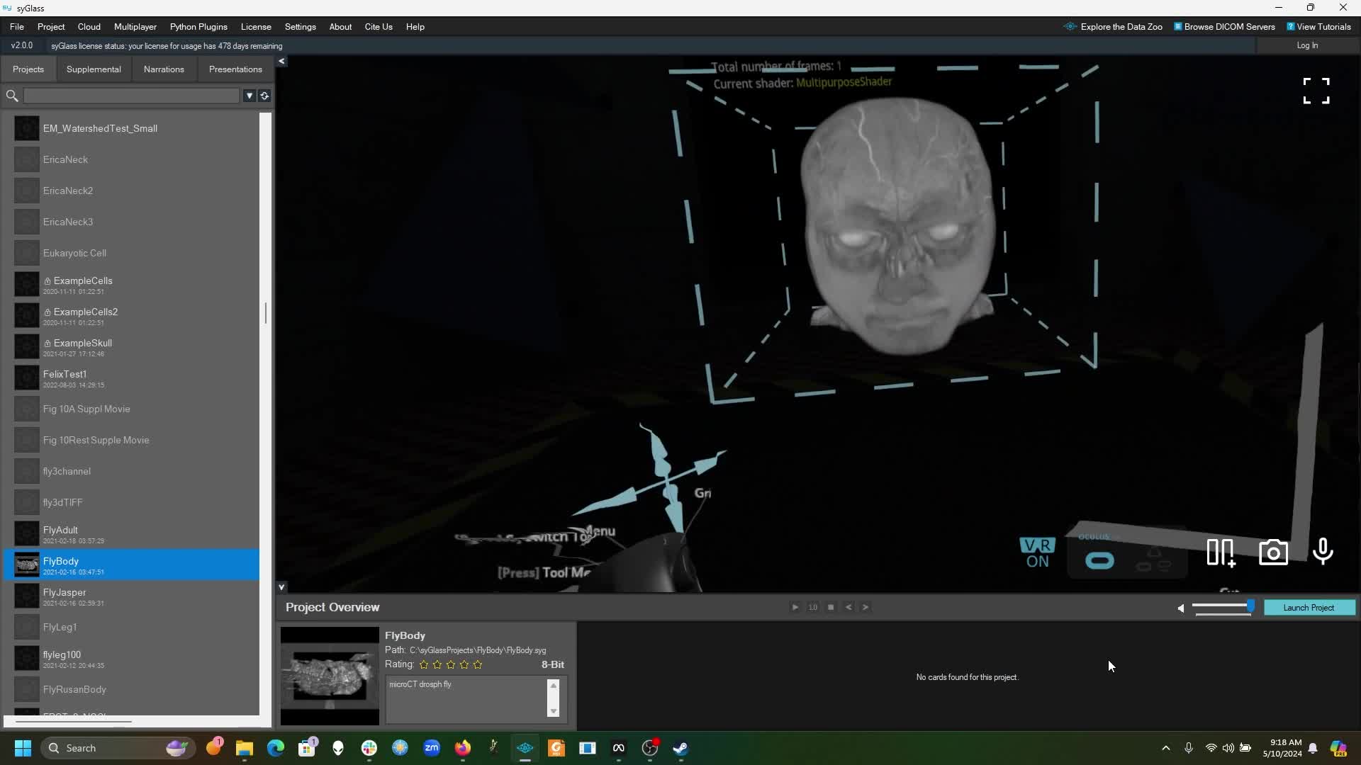Refresh the project list
The width and height of the screenshot is (1361, 765).
[x=264, y=96]
